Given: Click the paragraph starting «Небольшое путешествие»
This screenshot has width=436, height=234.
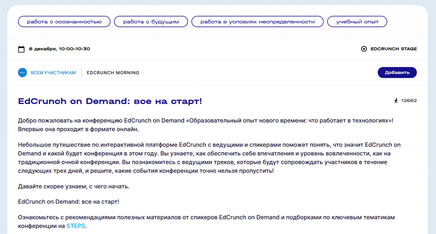Looking at the screenshot, I should 209,158.
